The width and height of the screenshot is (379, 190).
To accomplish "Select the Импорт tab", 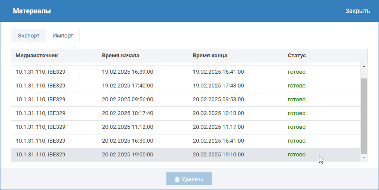I will pyautogui.click(x=63, y=35).
